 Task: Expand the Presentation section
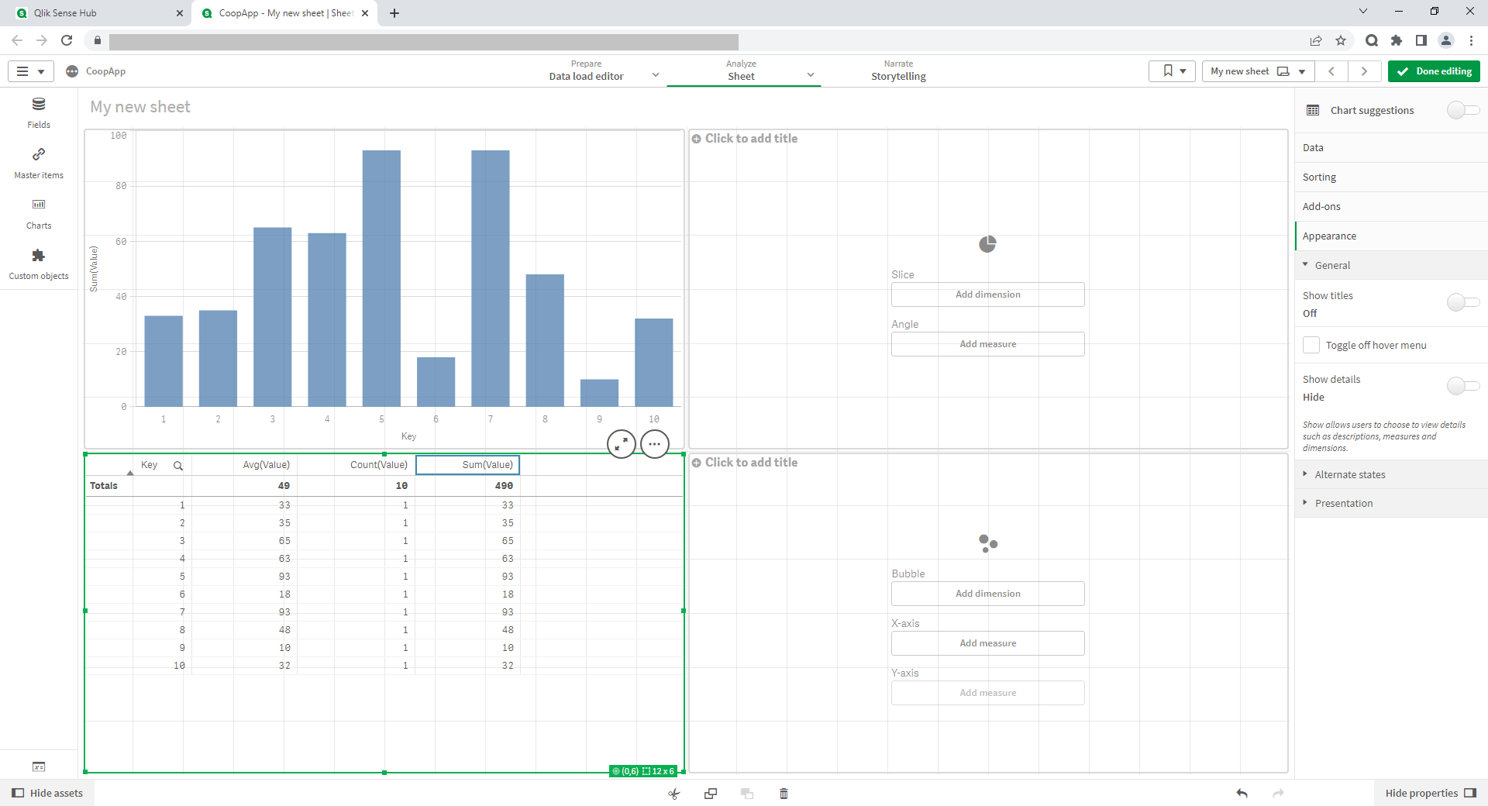pyautogui.click(x=1343, y=503)
